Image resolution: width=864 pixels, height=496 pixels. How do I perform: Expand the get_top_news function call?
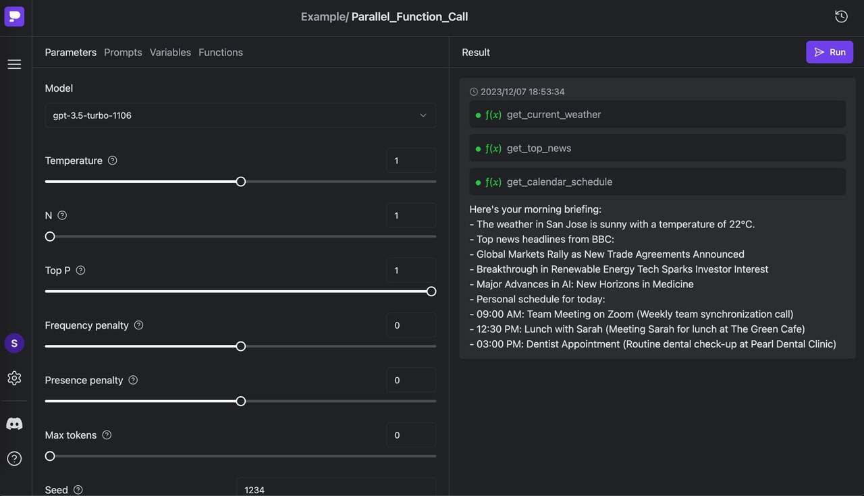pyautogui.click(x=657, y=148)
